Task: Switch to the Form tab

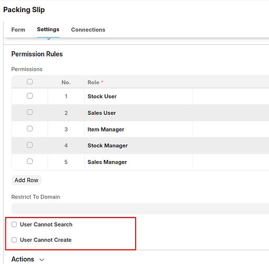Action: (x=18, y=30)
